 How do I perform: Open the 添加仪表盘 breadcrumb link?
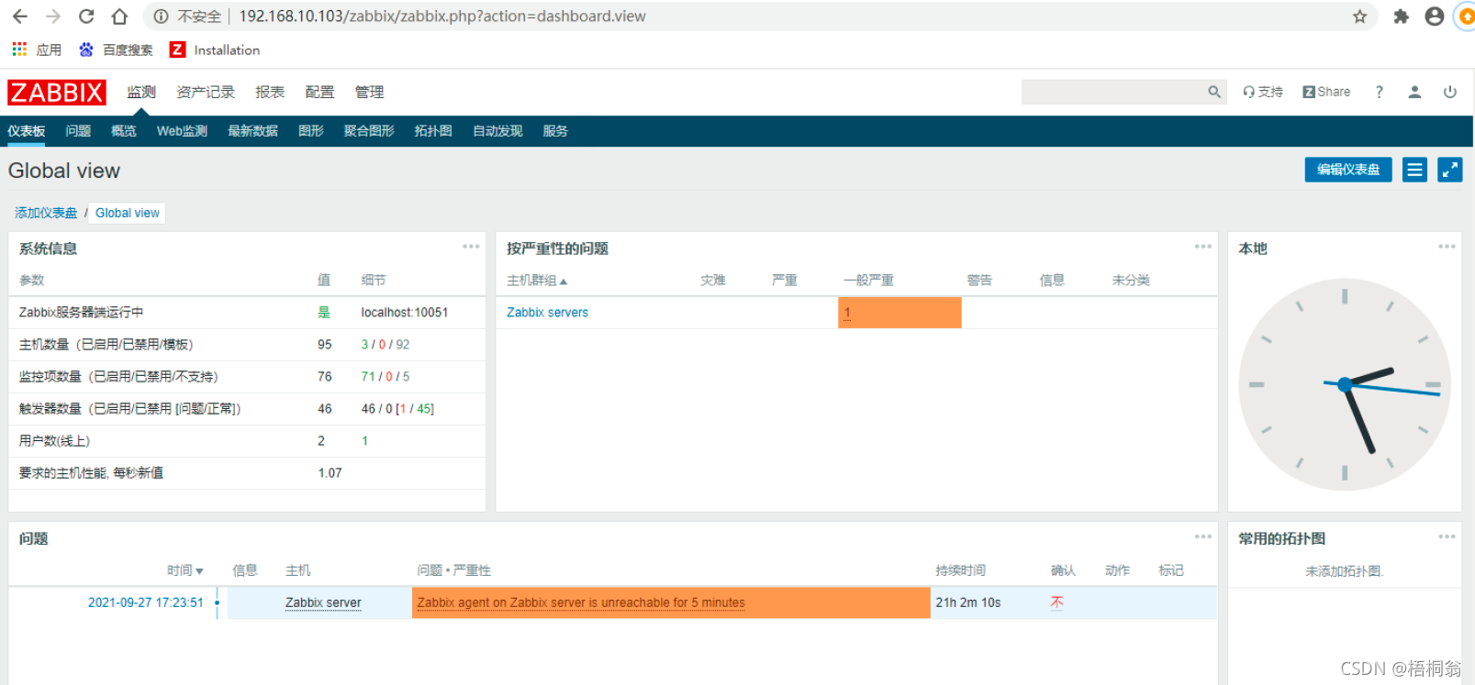click(x=46, y=213)
